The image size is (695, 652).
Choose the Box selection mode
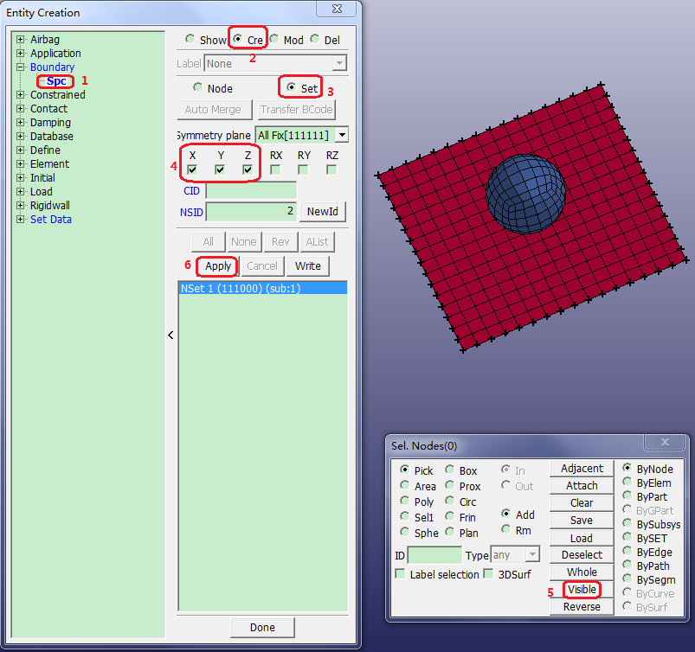[x=450, y=471]
